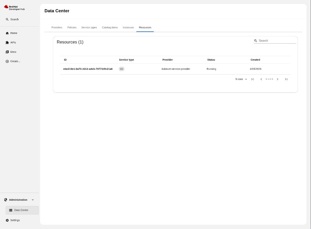The height and width of the screenshot is (229, 311).
Task: Click the Home house icon
Action: coord(7,33)
